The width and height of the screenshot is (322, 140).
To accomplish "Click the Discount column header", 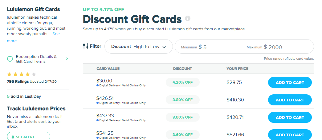I will coord(182,69).
